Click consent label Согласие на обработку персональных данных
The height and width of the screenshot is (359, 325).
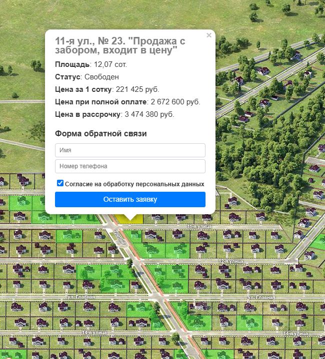134,184
